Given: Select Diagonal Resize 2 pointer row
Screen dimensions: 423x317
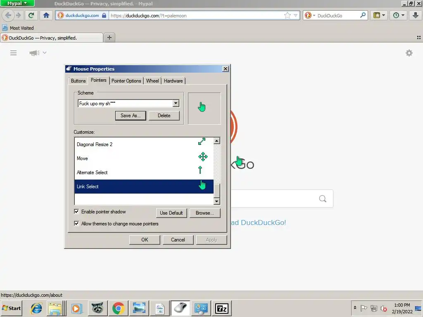Looking at the screenshot, I should pos(144,144).
